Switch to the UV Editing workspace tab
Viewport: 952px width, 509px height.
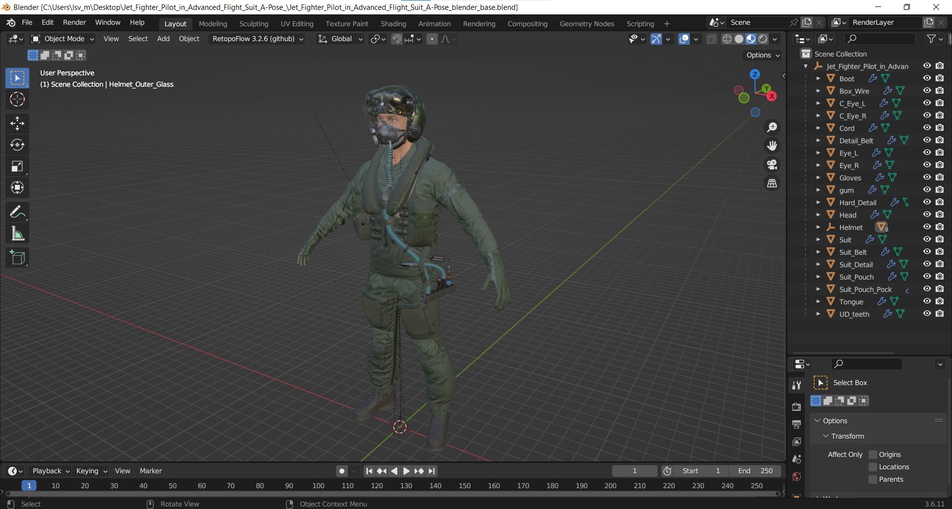point(297,23)
